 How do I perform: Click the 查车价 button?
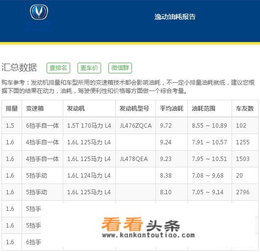coord(89,68)
